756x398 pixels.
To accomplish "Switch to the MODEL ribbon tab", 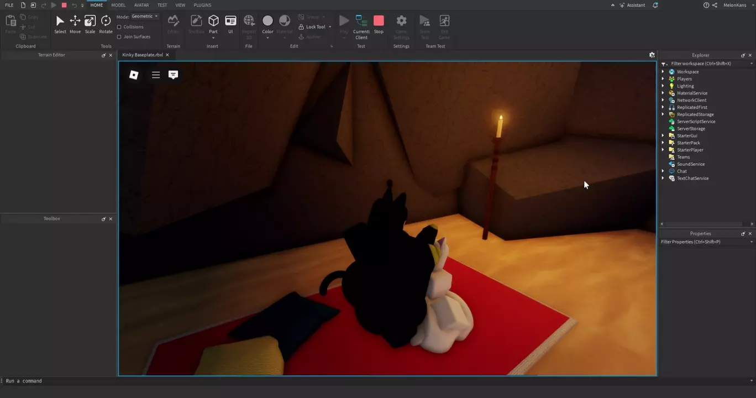I will click(x=118, y=5).
